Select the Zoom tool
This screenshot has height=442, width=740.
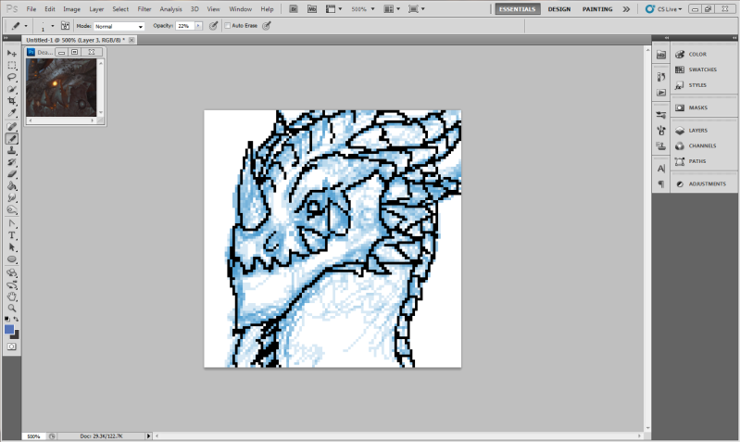click(x=12, y=309)
